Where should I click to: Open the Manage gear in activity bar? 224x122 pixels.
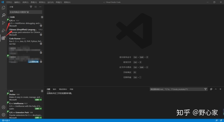(3, 115)
